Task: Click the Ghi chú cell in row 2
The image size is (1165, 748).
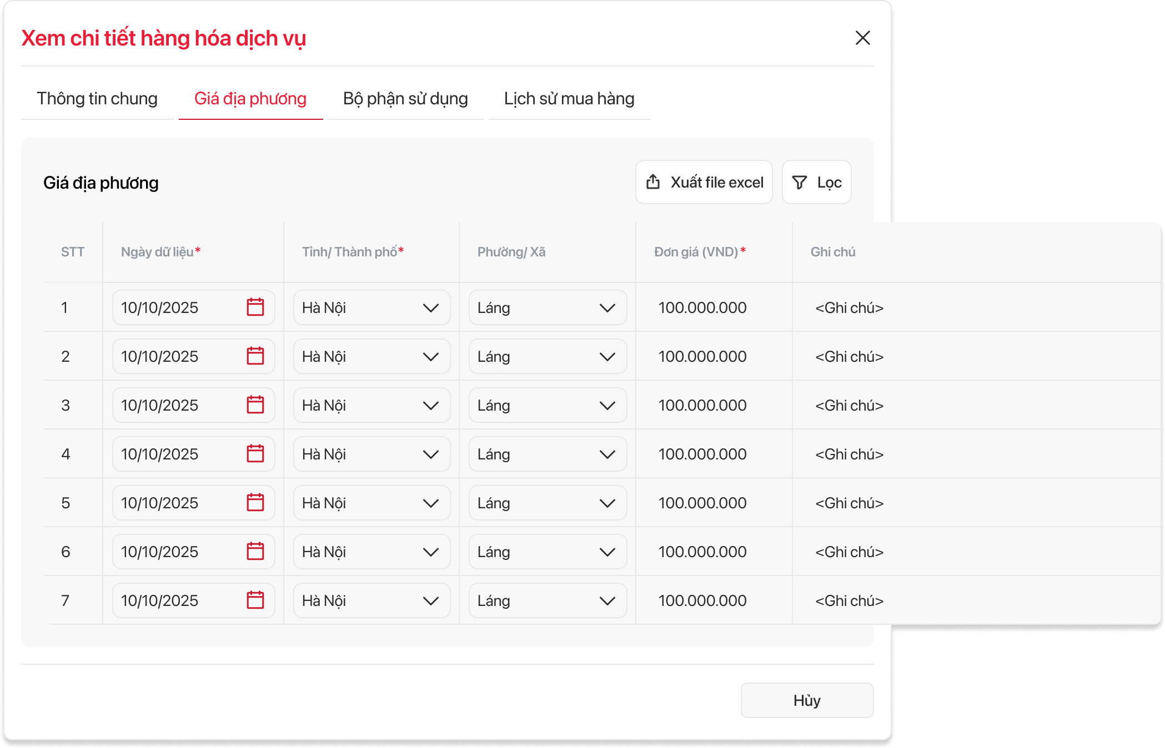Action: tap(849, 356)
